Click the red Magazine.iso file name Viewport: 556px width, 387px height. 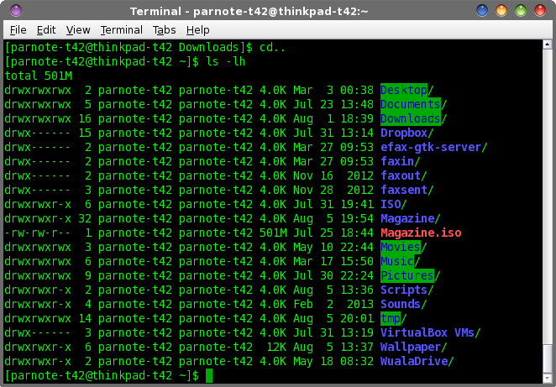[x=421, y=233]
